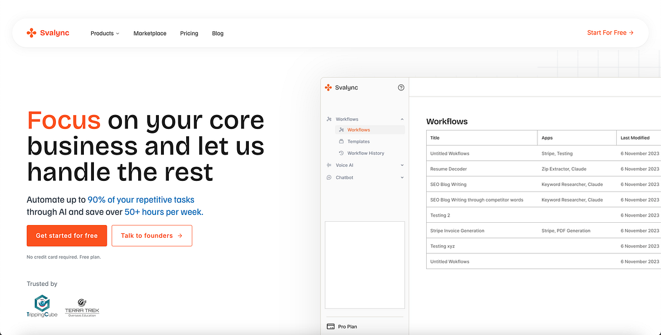The image size is (661, 335).
Task: Open the help question mark icon
Action: [x=401, y=88]
